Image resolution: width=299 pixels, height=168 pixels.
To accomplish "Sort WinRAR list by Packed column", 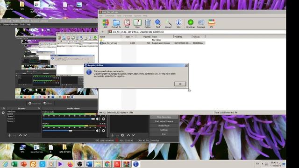I will coord(143,36).
